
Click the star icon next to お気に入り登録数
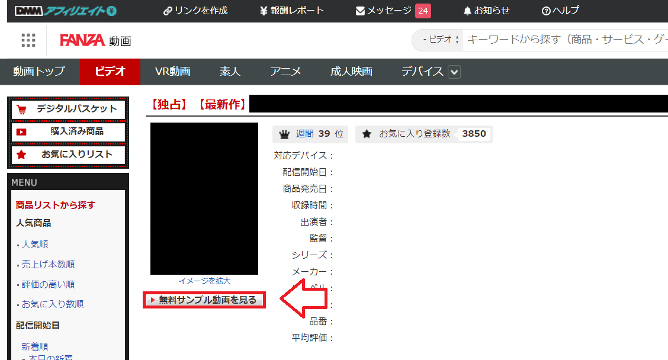point(367,133)
